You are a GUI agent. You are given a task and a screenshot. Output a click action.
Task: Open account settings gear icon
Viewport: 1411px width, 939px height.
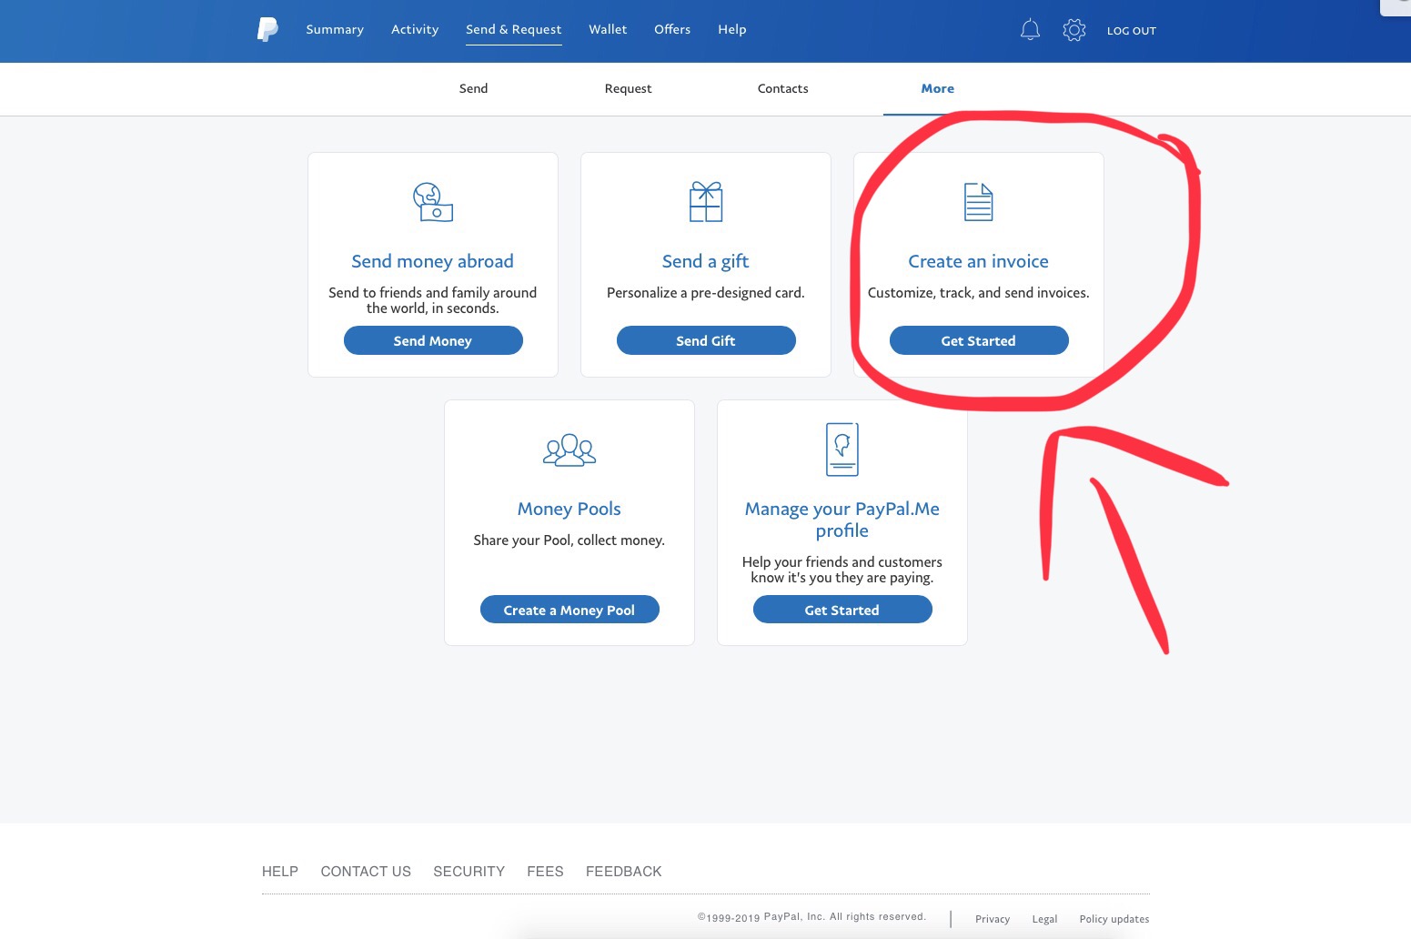pos(1074,30)
